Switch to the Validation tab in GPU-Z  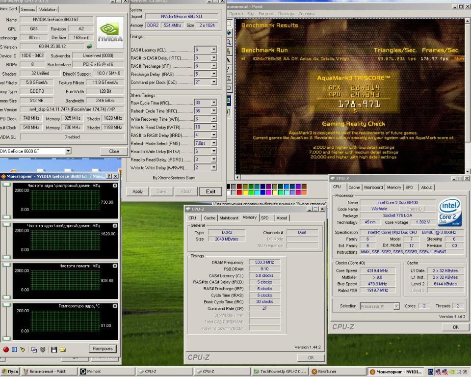[48, 9]
